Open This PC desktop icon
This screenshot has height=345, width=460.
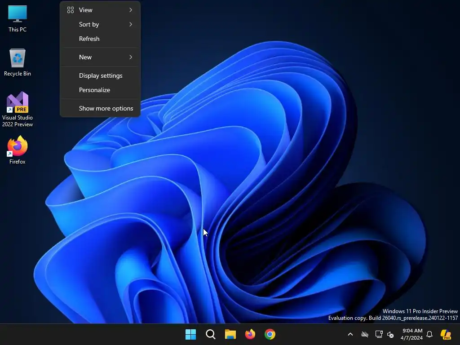coord(18,18)
